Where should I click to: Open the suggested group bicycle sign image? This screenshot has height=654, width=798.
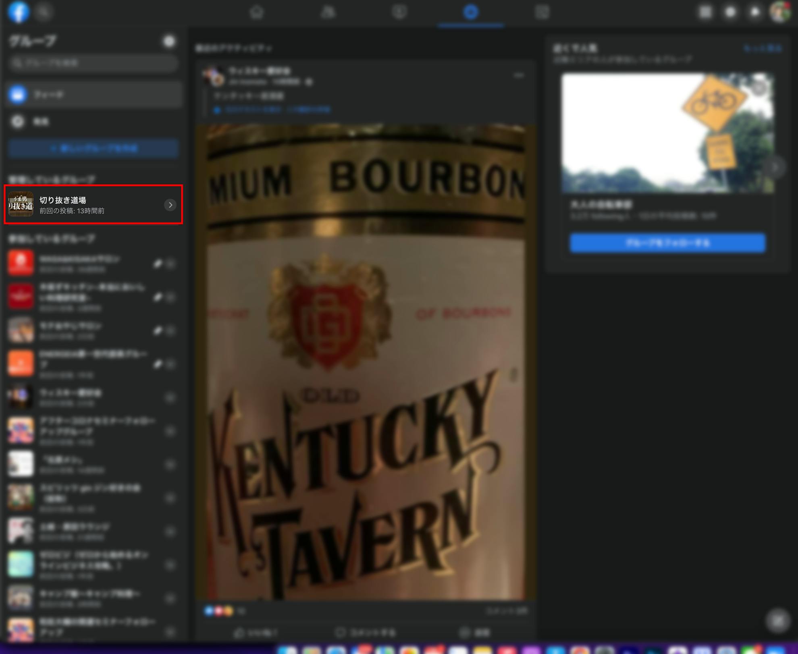click(x=667, y=133)
